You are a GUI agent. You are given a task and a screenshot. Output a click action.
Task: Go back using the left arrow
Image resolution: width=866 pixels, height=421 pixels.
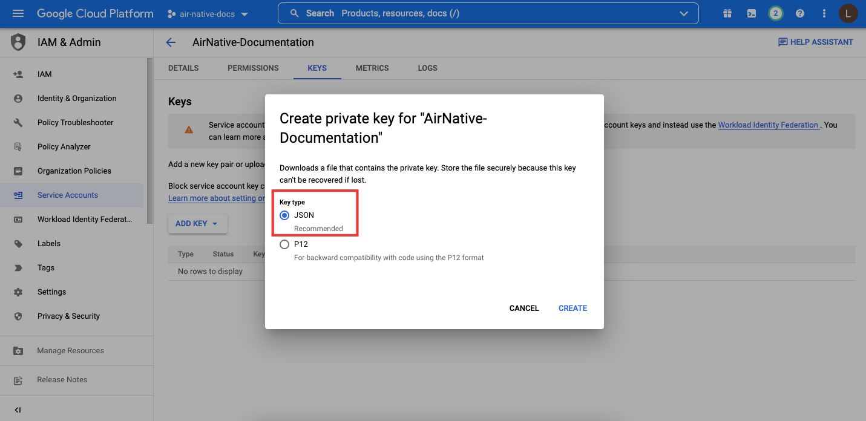(171, 42)
